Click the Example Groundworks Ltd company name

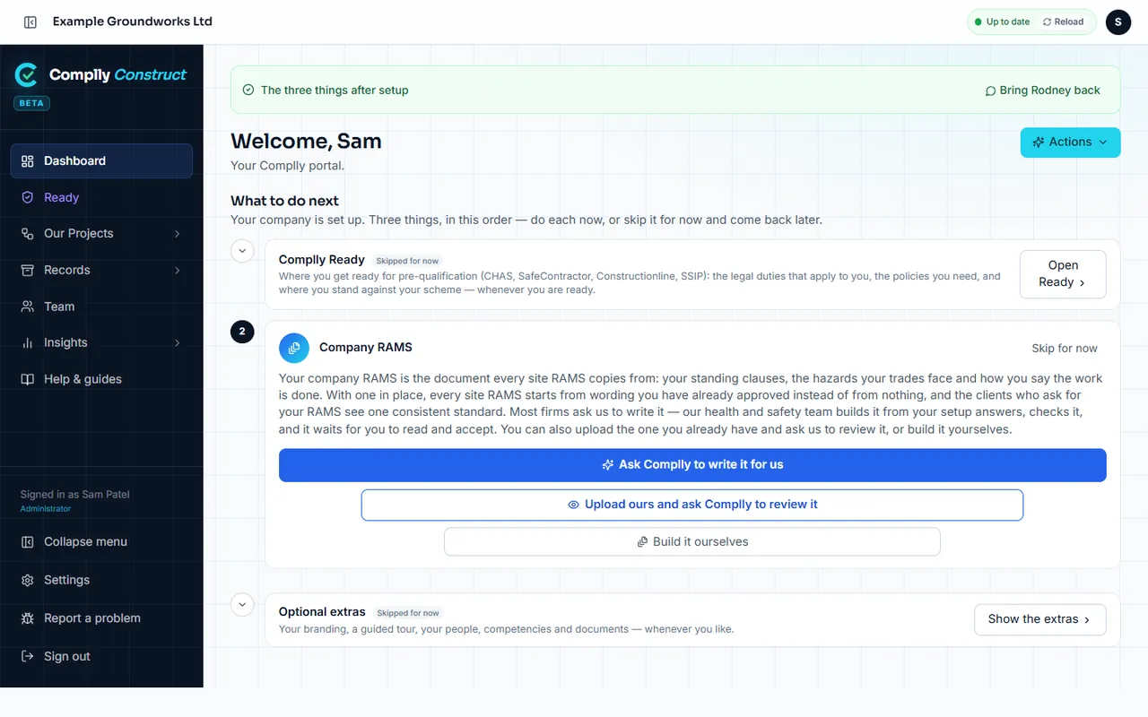[x=133, y=22]
